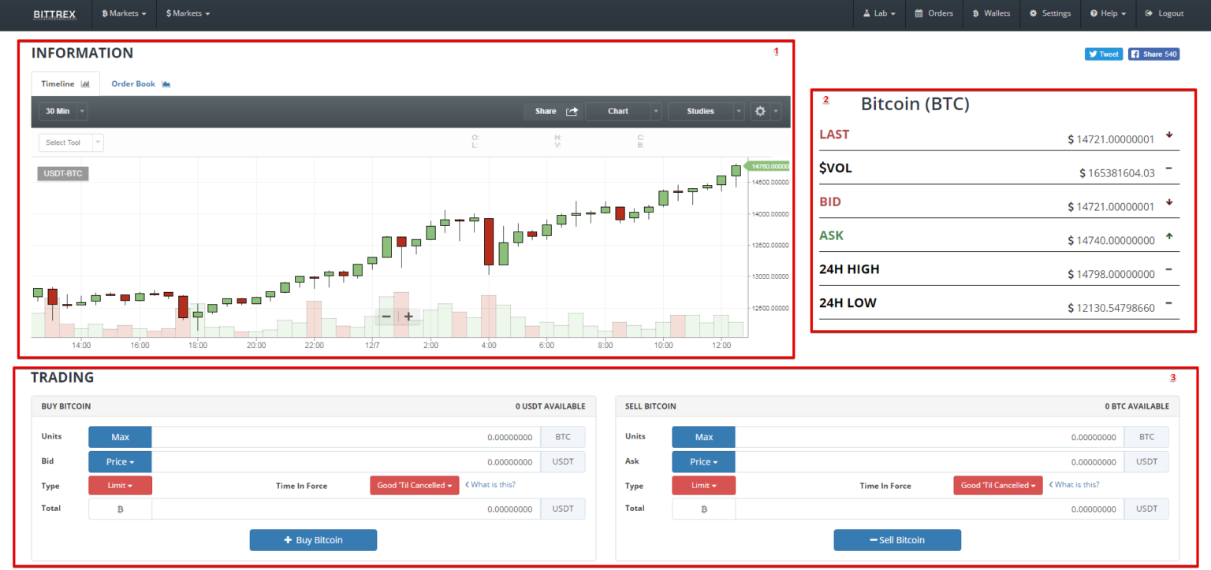Click Ask price input field
The height and width of the screenshot is (570, 1211).
click(x=930, y=462)
